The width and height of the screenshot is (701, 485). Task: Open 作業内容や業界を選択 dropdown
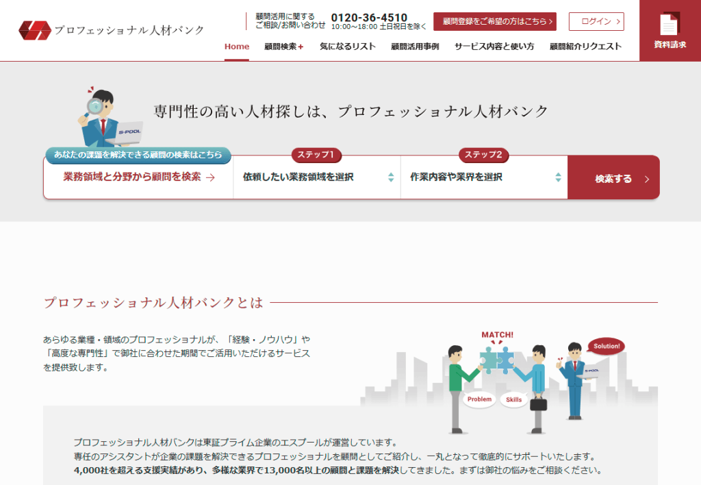[x=483, y=177]
